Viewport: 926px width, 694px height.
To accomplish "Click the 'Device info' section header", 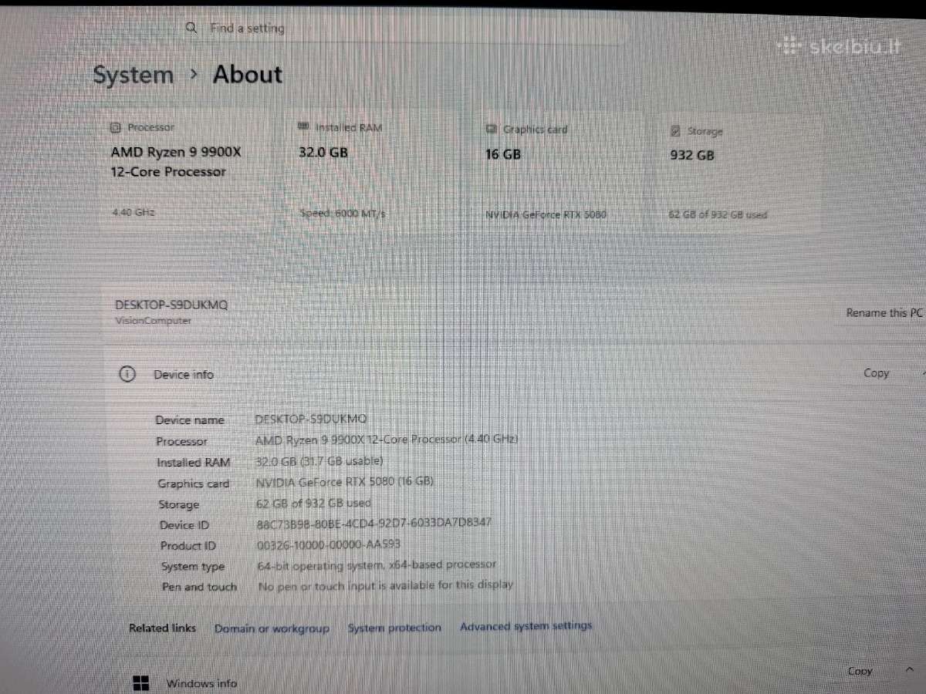I will coord(184,375).
